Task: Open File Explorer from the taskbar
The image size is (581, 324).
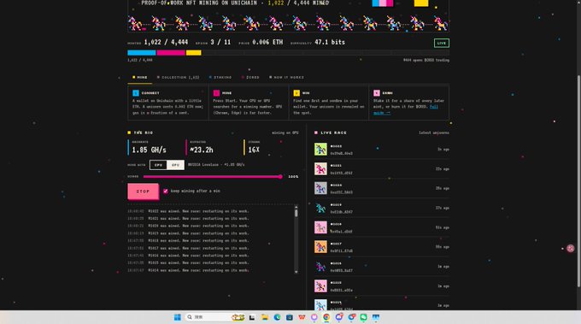Action: click(265, 317)
